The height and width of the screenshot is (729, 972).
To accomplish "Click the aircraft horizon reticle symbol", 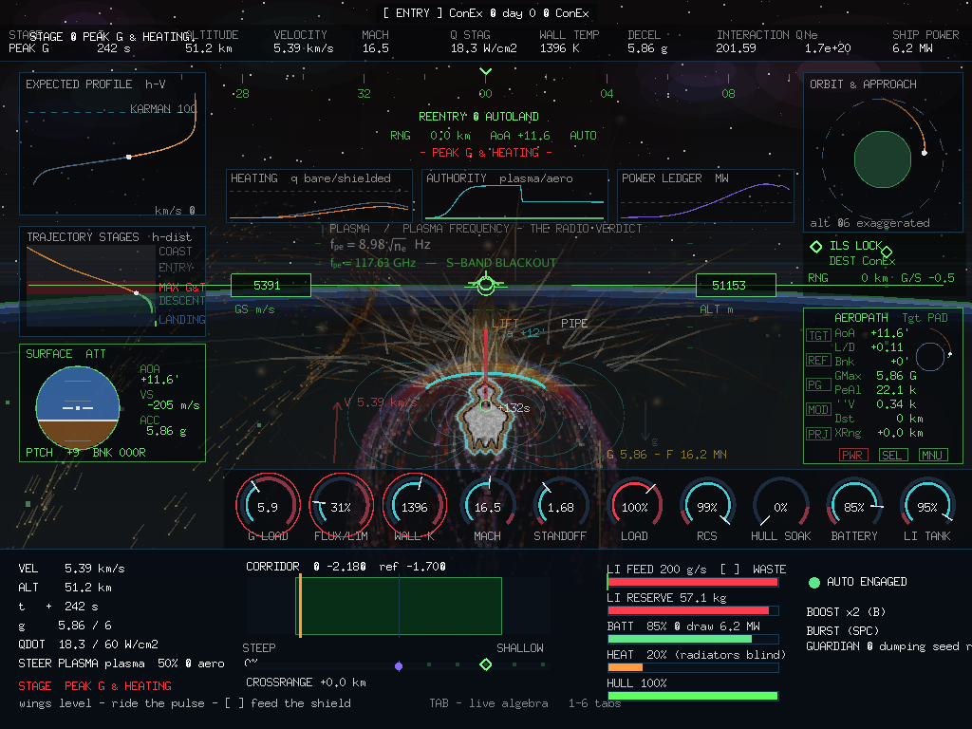I will pos(486,285).
